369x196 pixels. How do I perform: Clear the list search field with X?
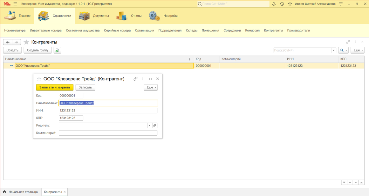[x=333, y=51]
